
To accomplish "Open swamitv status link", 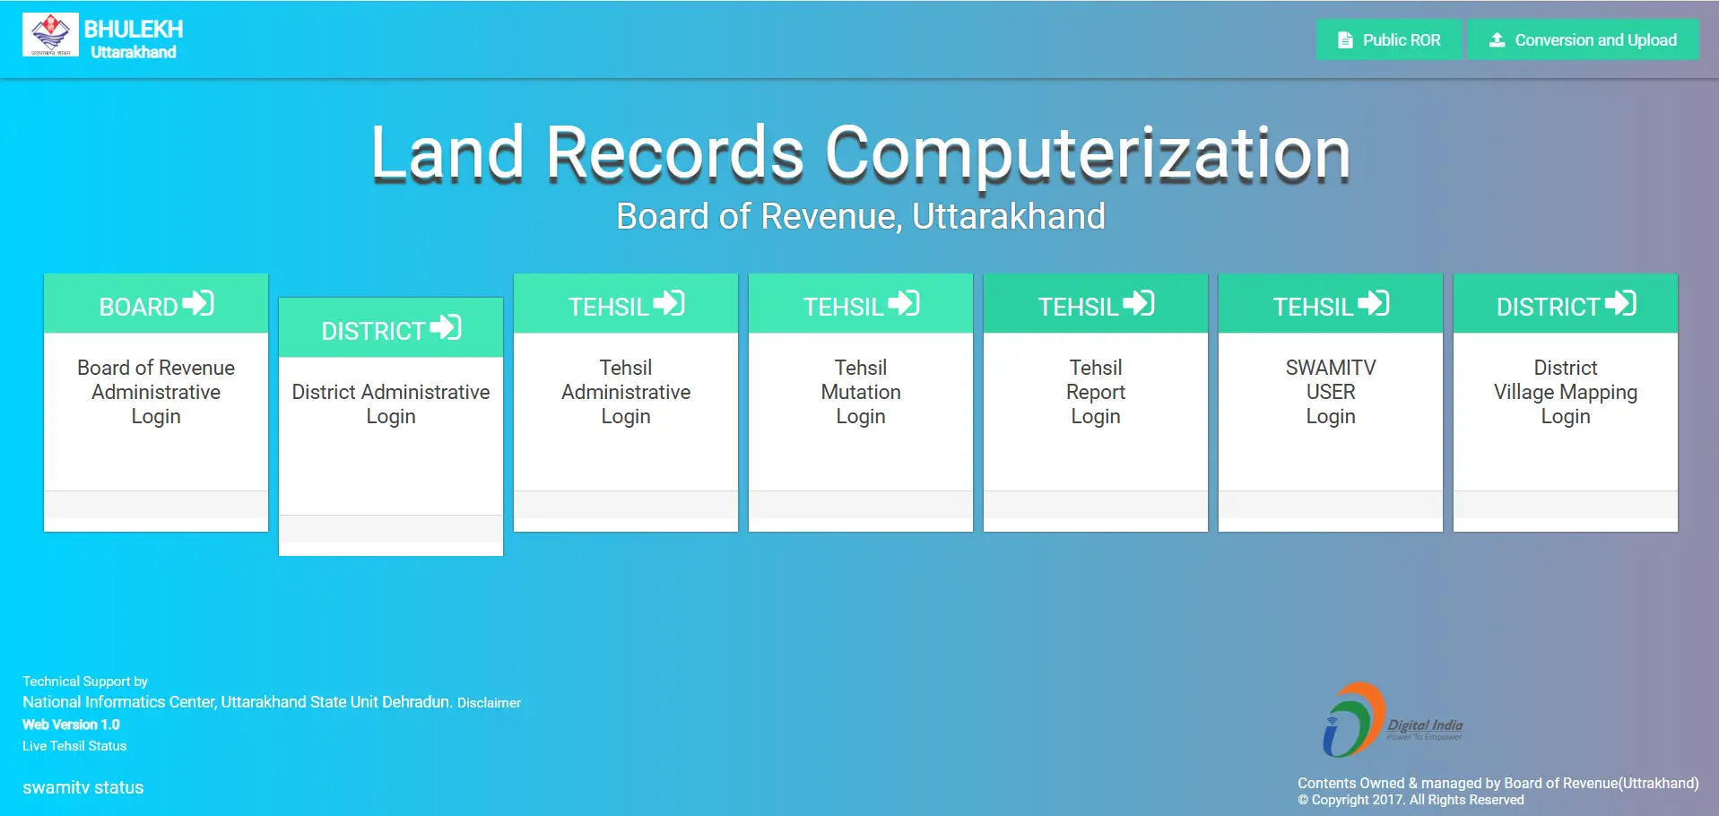I will pos(83,787).
